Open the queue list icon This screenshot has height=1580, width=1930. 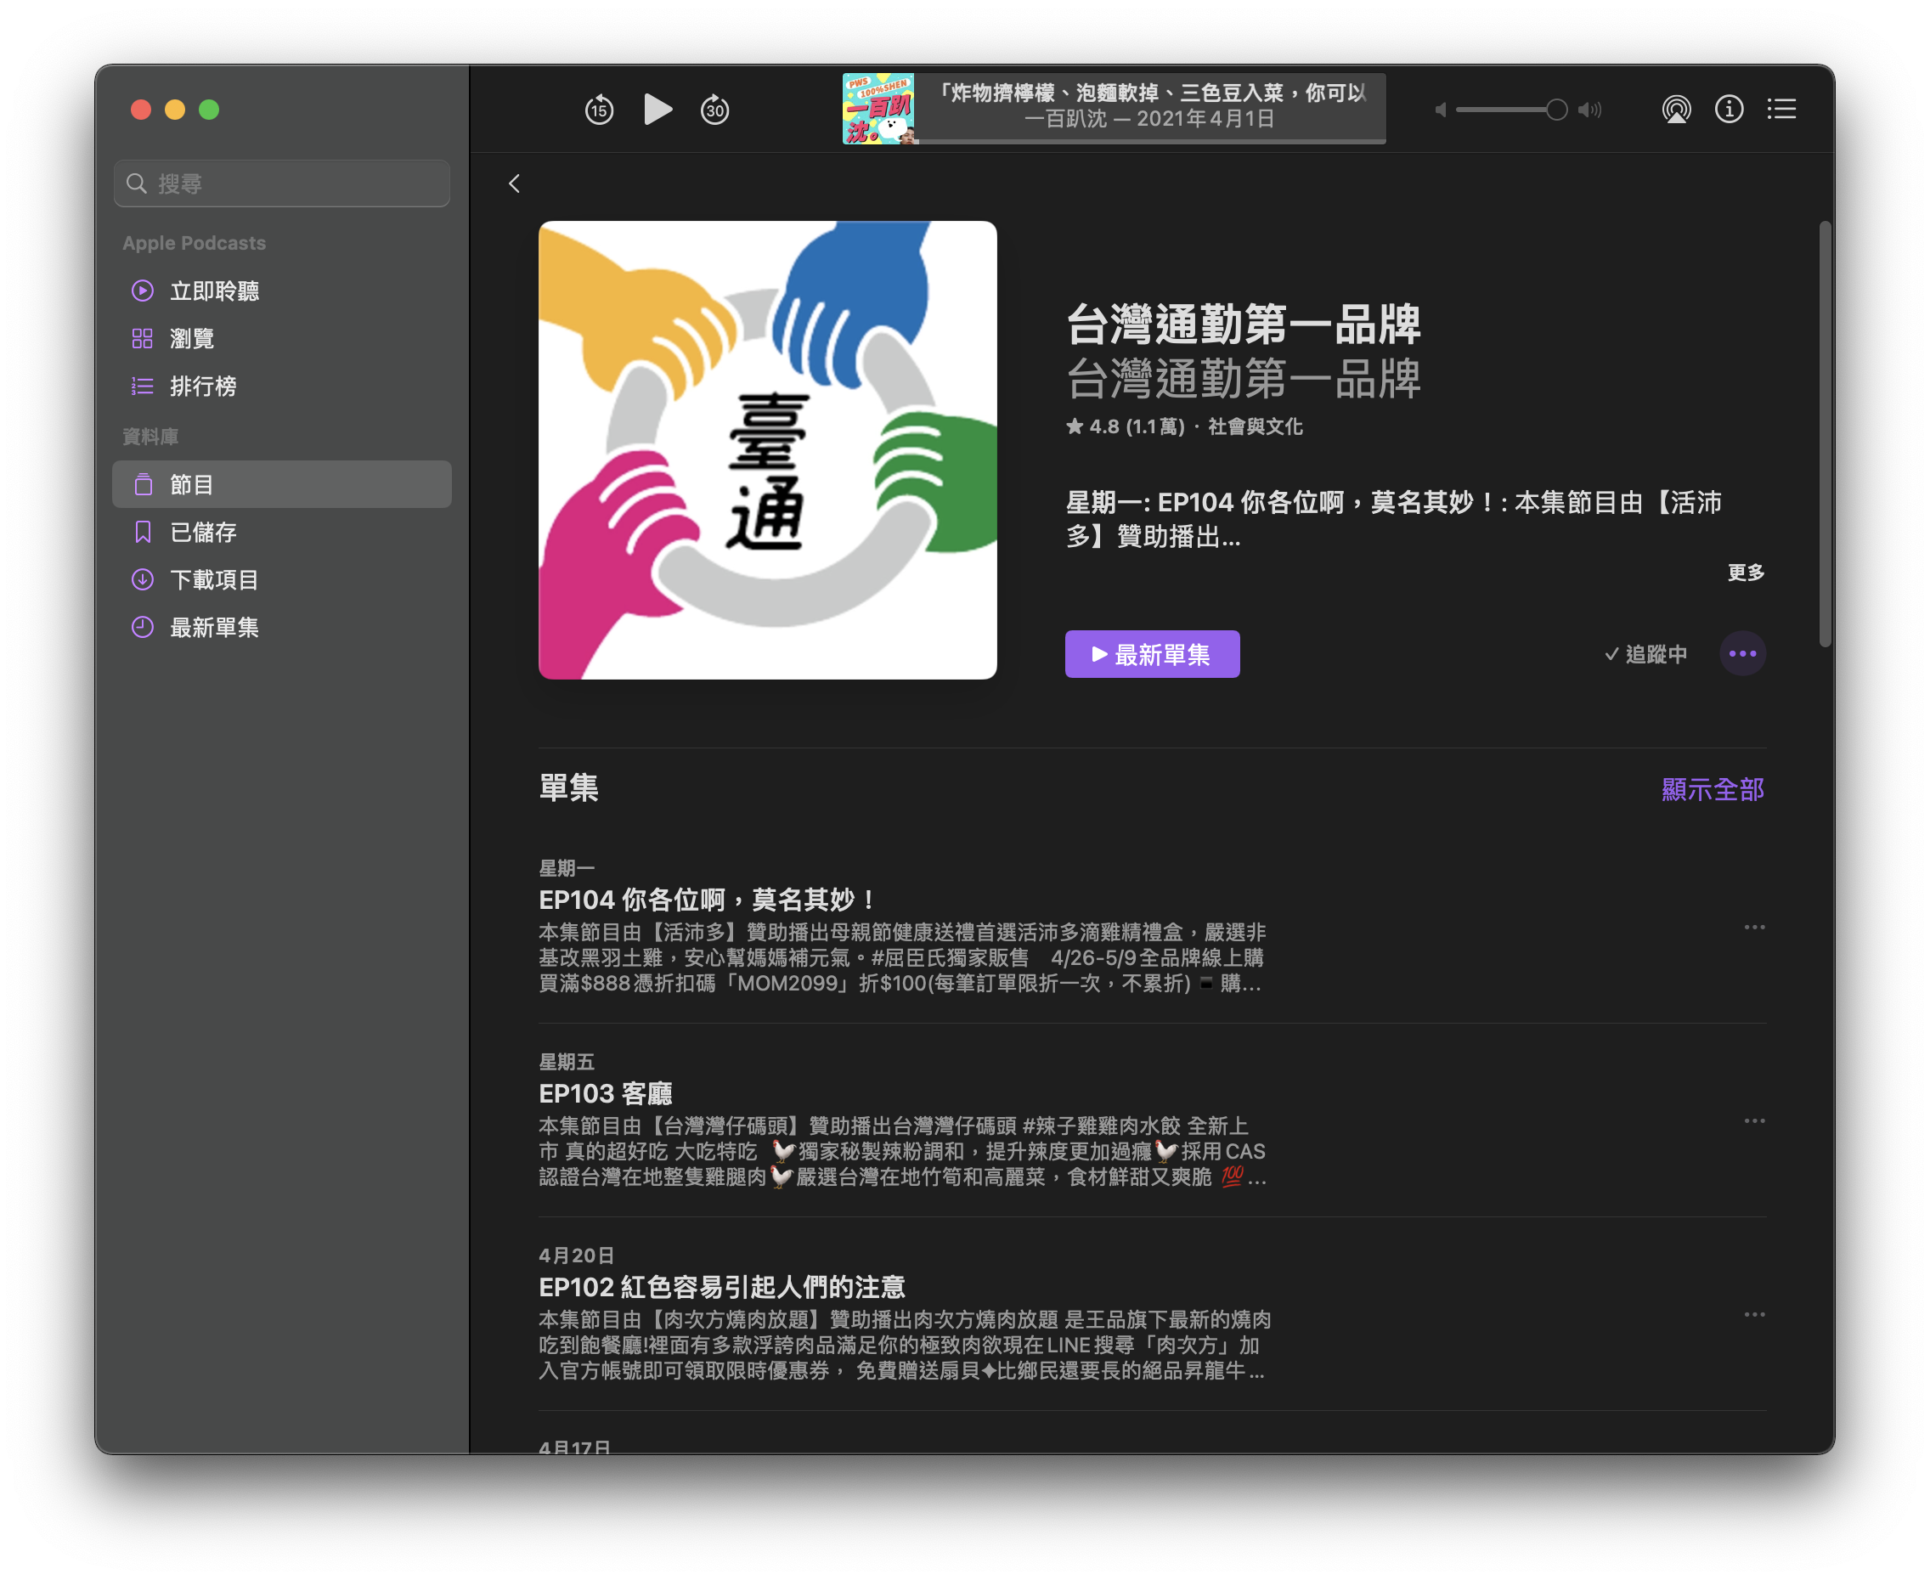click(x=1780, y=109)
